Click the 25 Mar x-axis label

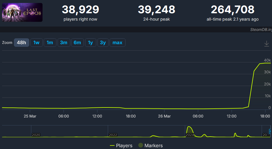click(x=30, y=116)
